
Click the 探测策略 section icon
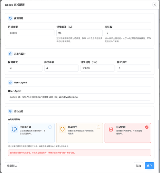pyautogui.click(x=10, y=18)
